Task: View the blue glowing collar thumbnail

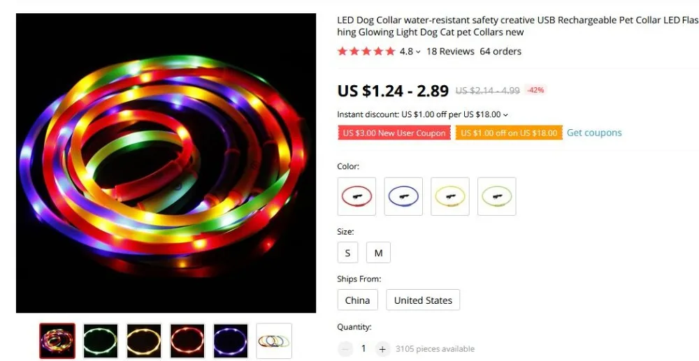Action: (231, 341)
